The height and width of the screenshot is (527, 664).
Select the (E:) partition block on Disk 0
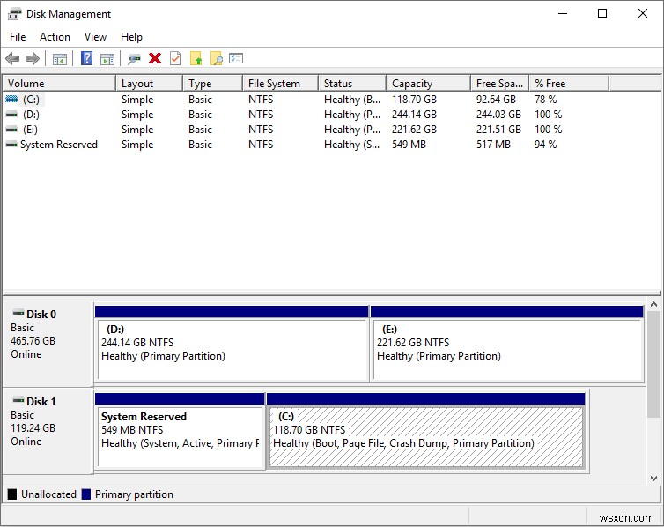(x=506, y=349)
